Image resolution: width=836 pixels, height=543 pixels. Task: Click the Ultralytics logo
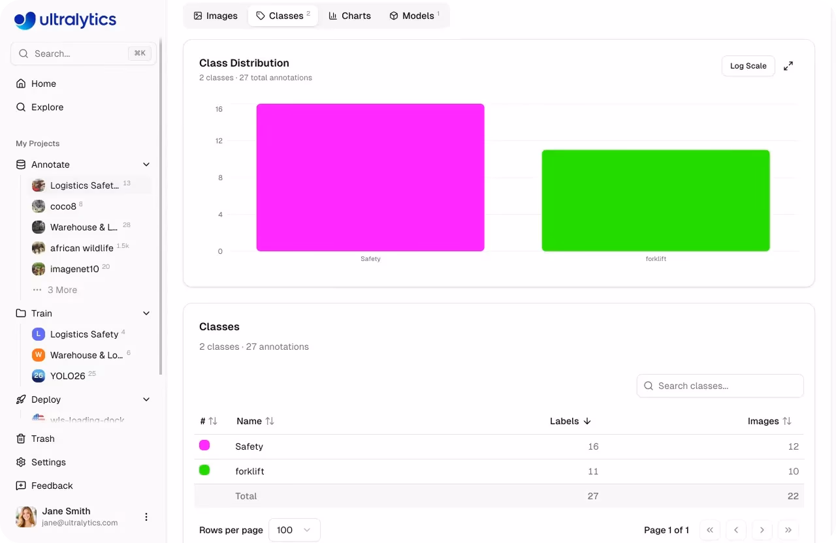pos(65,20)
